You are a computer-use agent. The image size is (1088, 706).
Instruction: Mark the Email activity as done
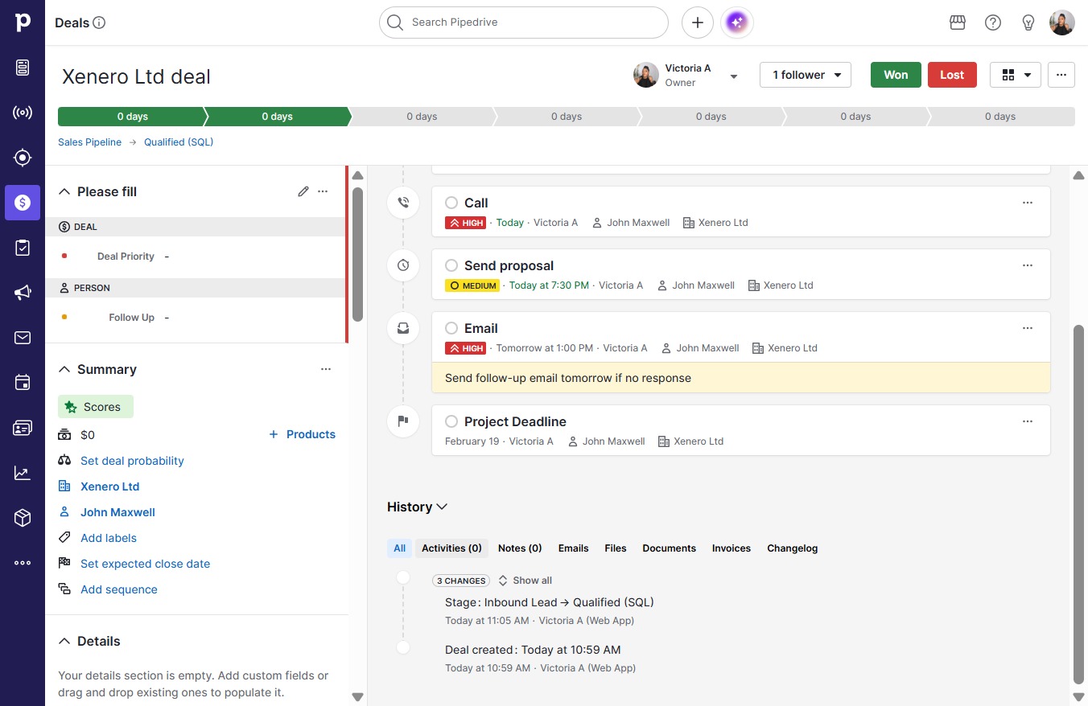[x=451, y=328]
